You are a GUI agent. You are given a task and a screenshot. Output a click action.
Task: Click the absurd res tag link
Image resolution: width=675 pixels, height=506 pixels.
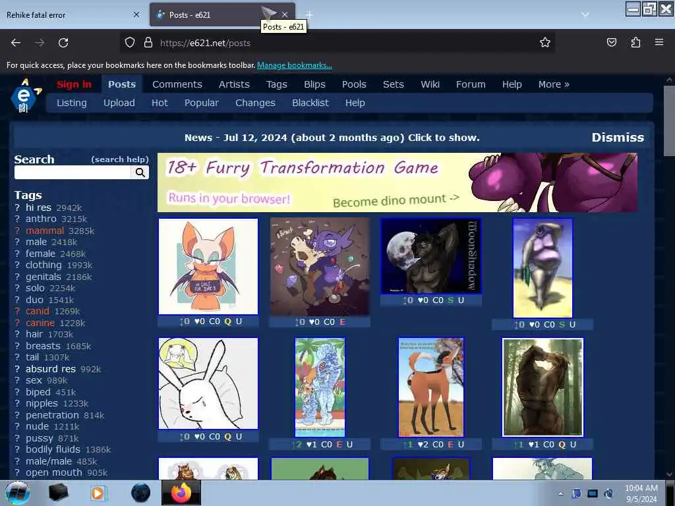tap(50, 369)
